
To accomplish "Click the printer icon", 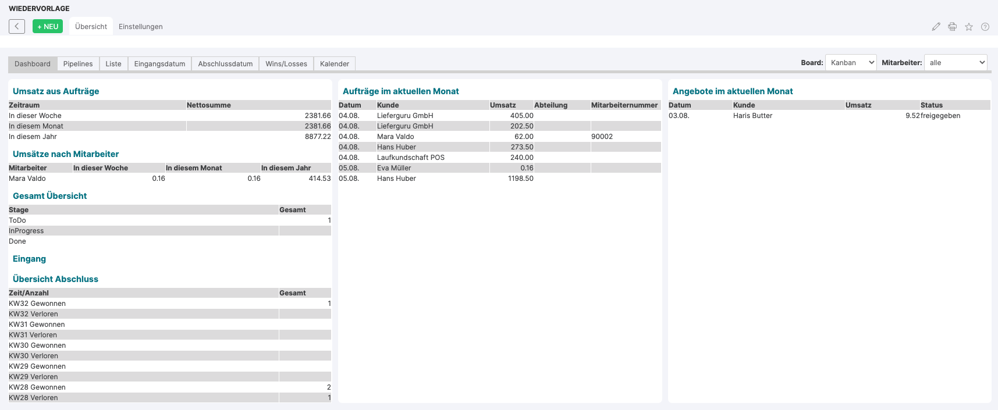I will point(952,27).
